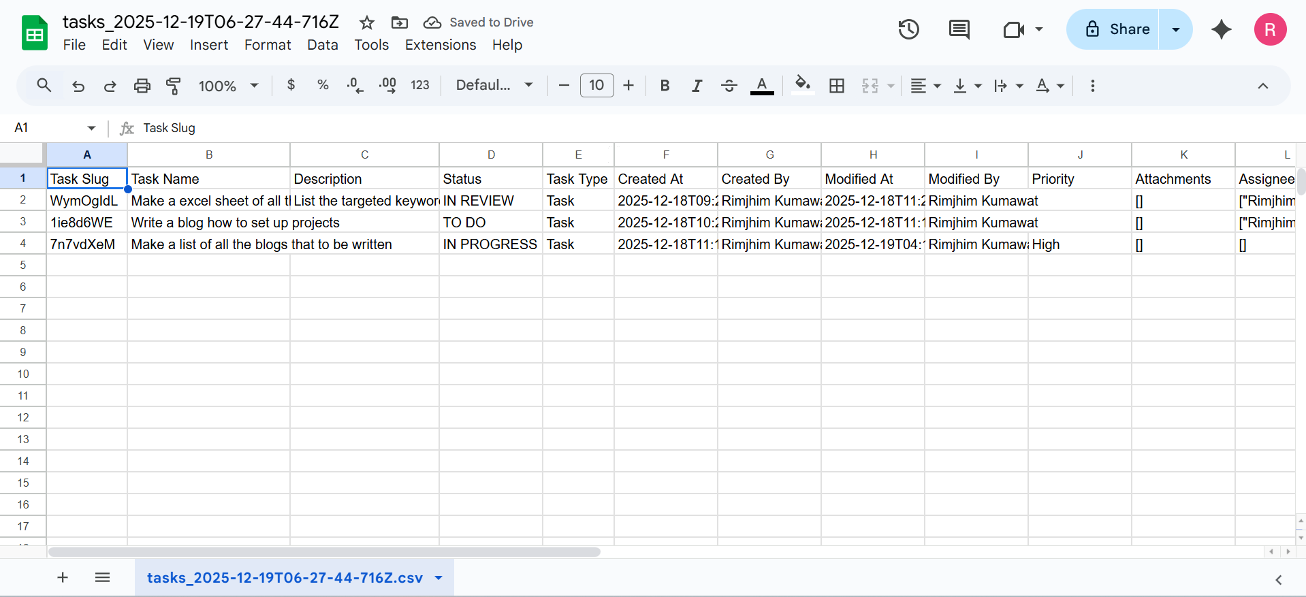The height and width of the screenshot is (597, 1306).
Task: Increase decimal places
Action: coord(387,85)
